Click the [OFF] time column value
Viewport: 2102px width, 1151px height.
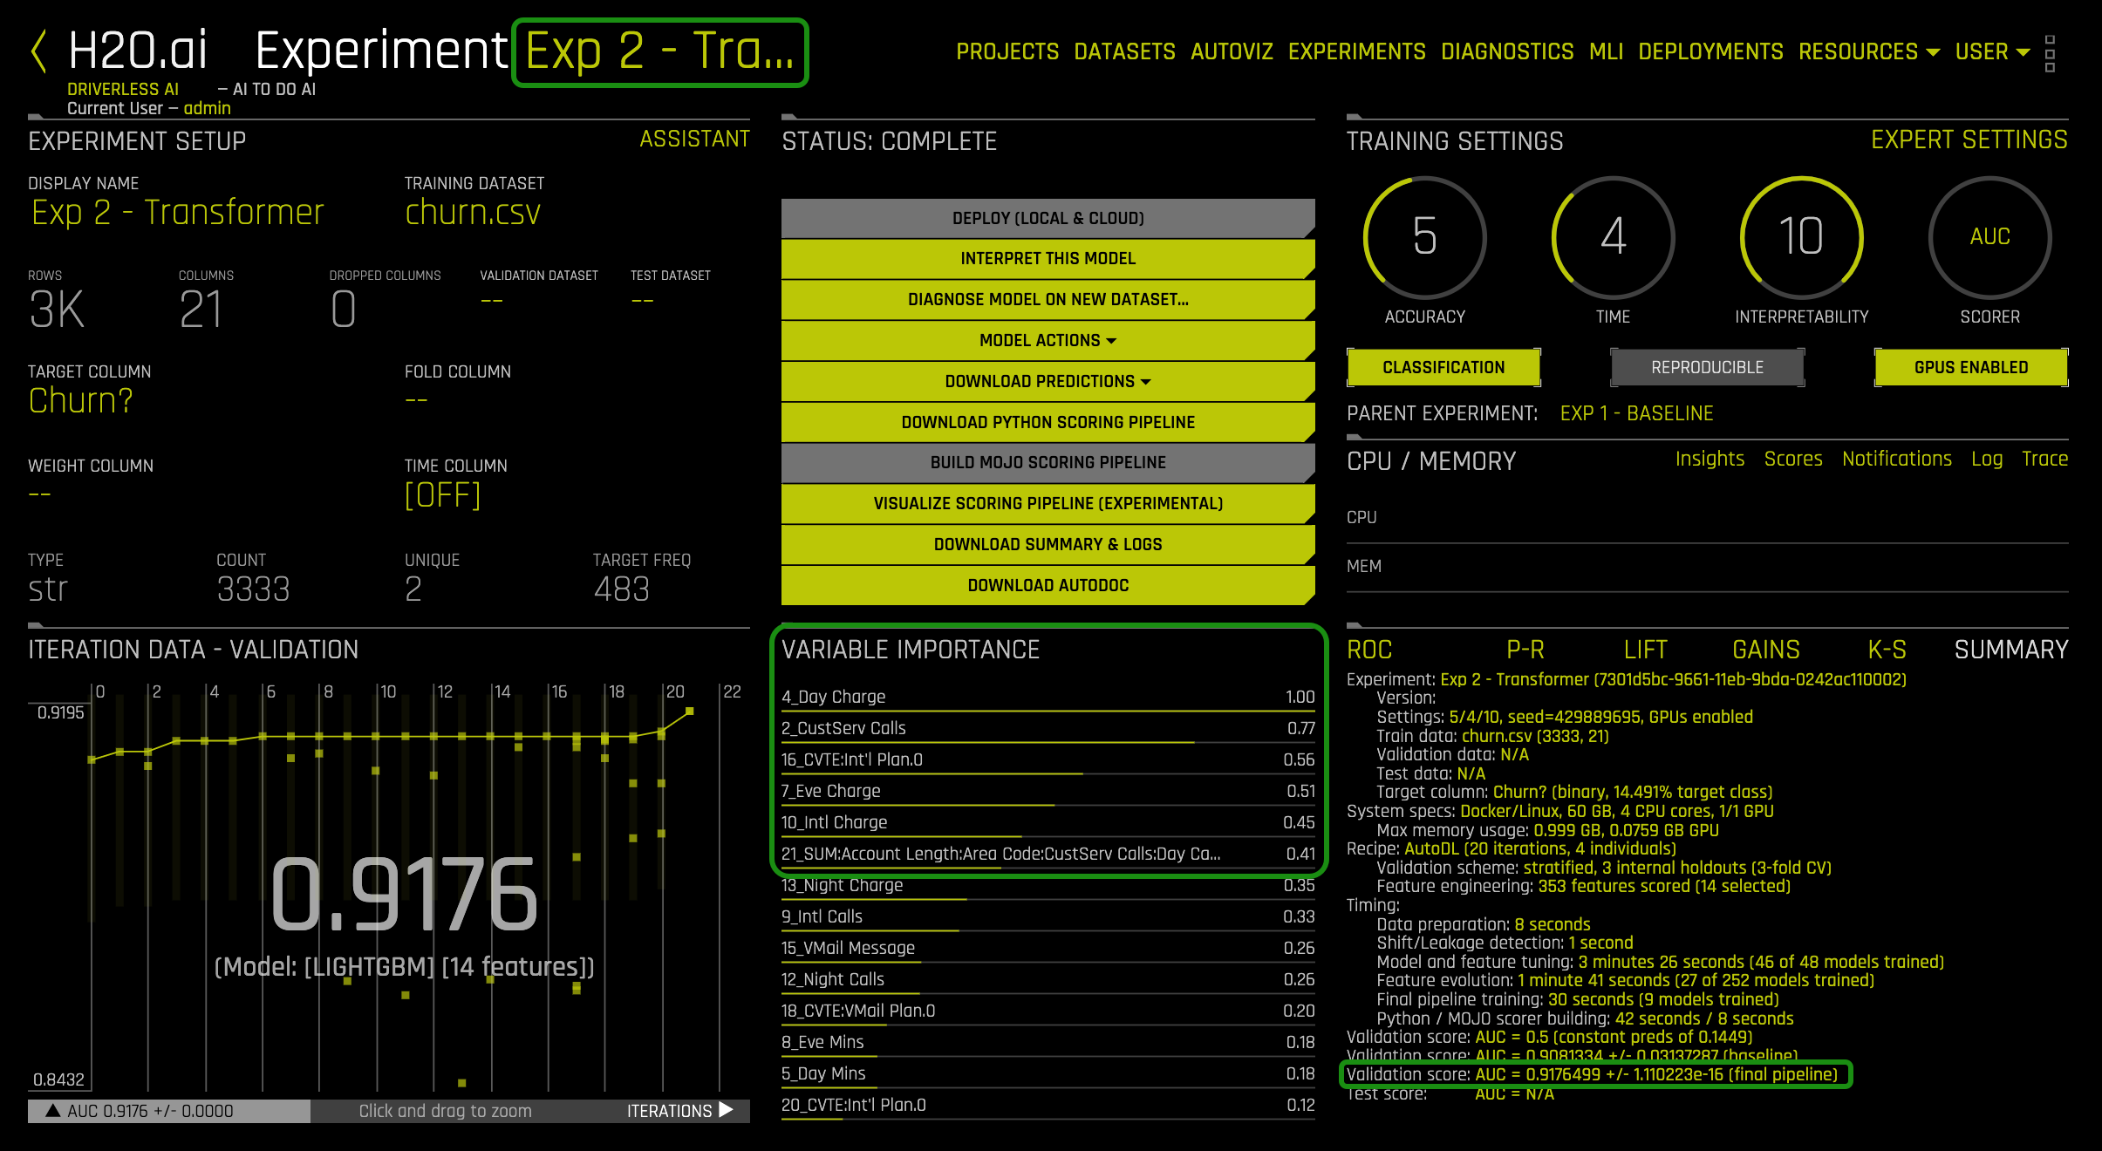pyautogui.click(x=442, y=495)
